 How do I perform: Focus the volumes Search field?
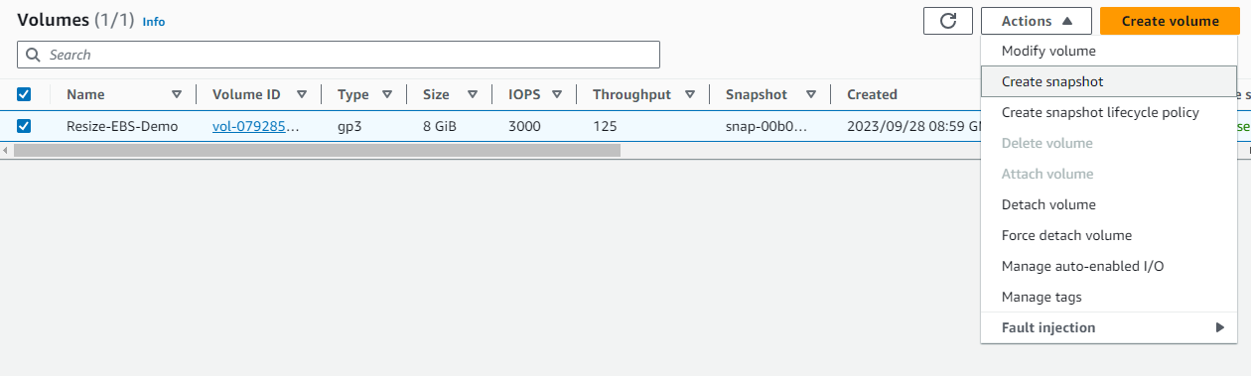pyautogui.click(x=339, y=55)
